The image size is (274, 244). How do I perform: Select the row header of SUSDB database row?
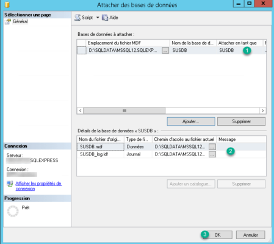(81, 50)
